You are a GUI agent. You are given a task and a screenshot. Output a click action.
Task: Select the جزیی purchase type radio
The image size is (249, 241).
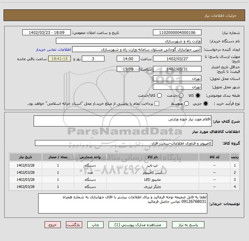tap(205, 104)
